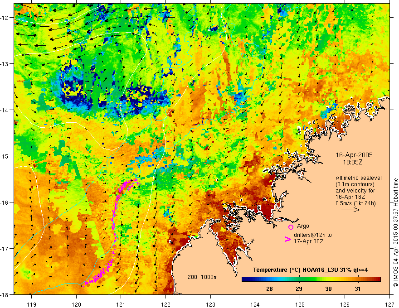Click the colorbar tick label 28
The width and height of the screenshot is (399, 308).
269,289
